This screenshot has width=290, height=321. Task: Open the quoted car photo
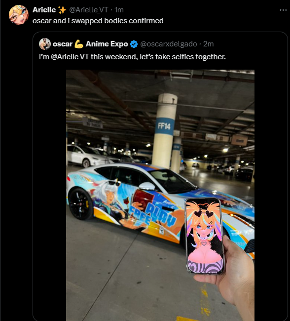(160, 195)
